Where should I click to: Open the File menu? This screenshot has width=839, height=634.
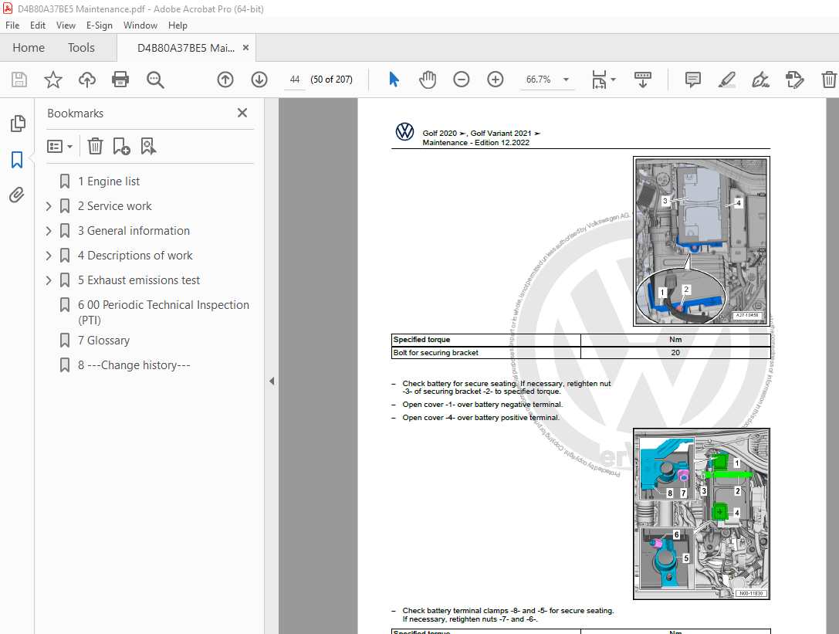coord(12,25)
